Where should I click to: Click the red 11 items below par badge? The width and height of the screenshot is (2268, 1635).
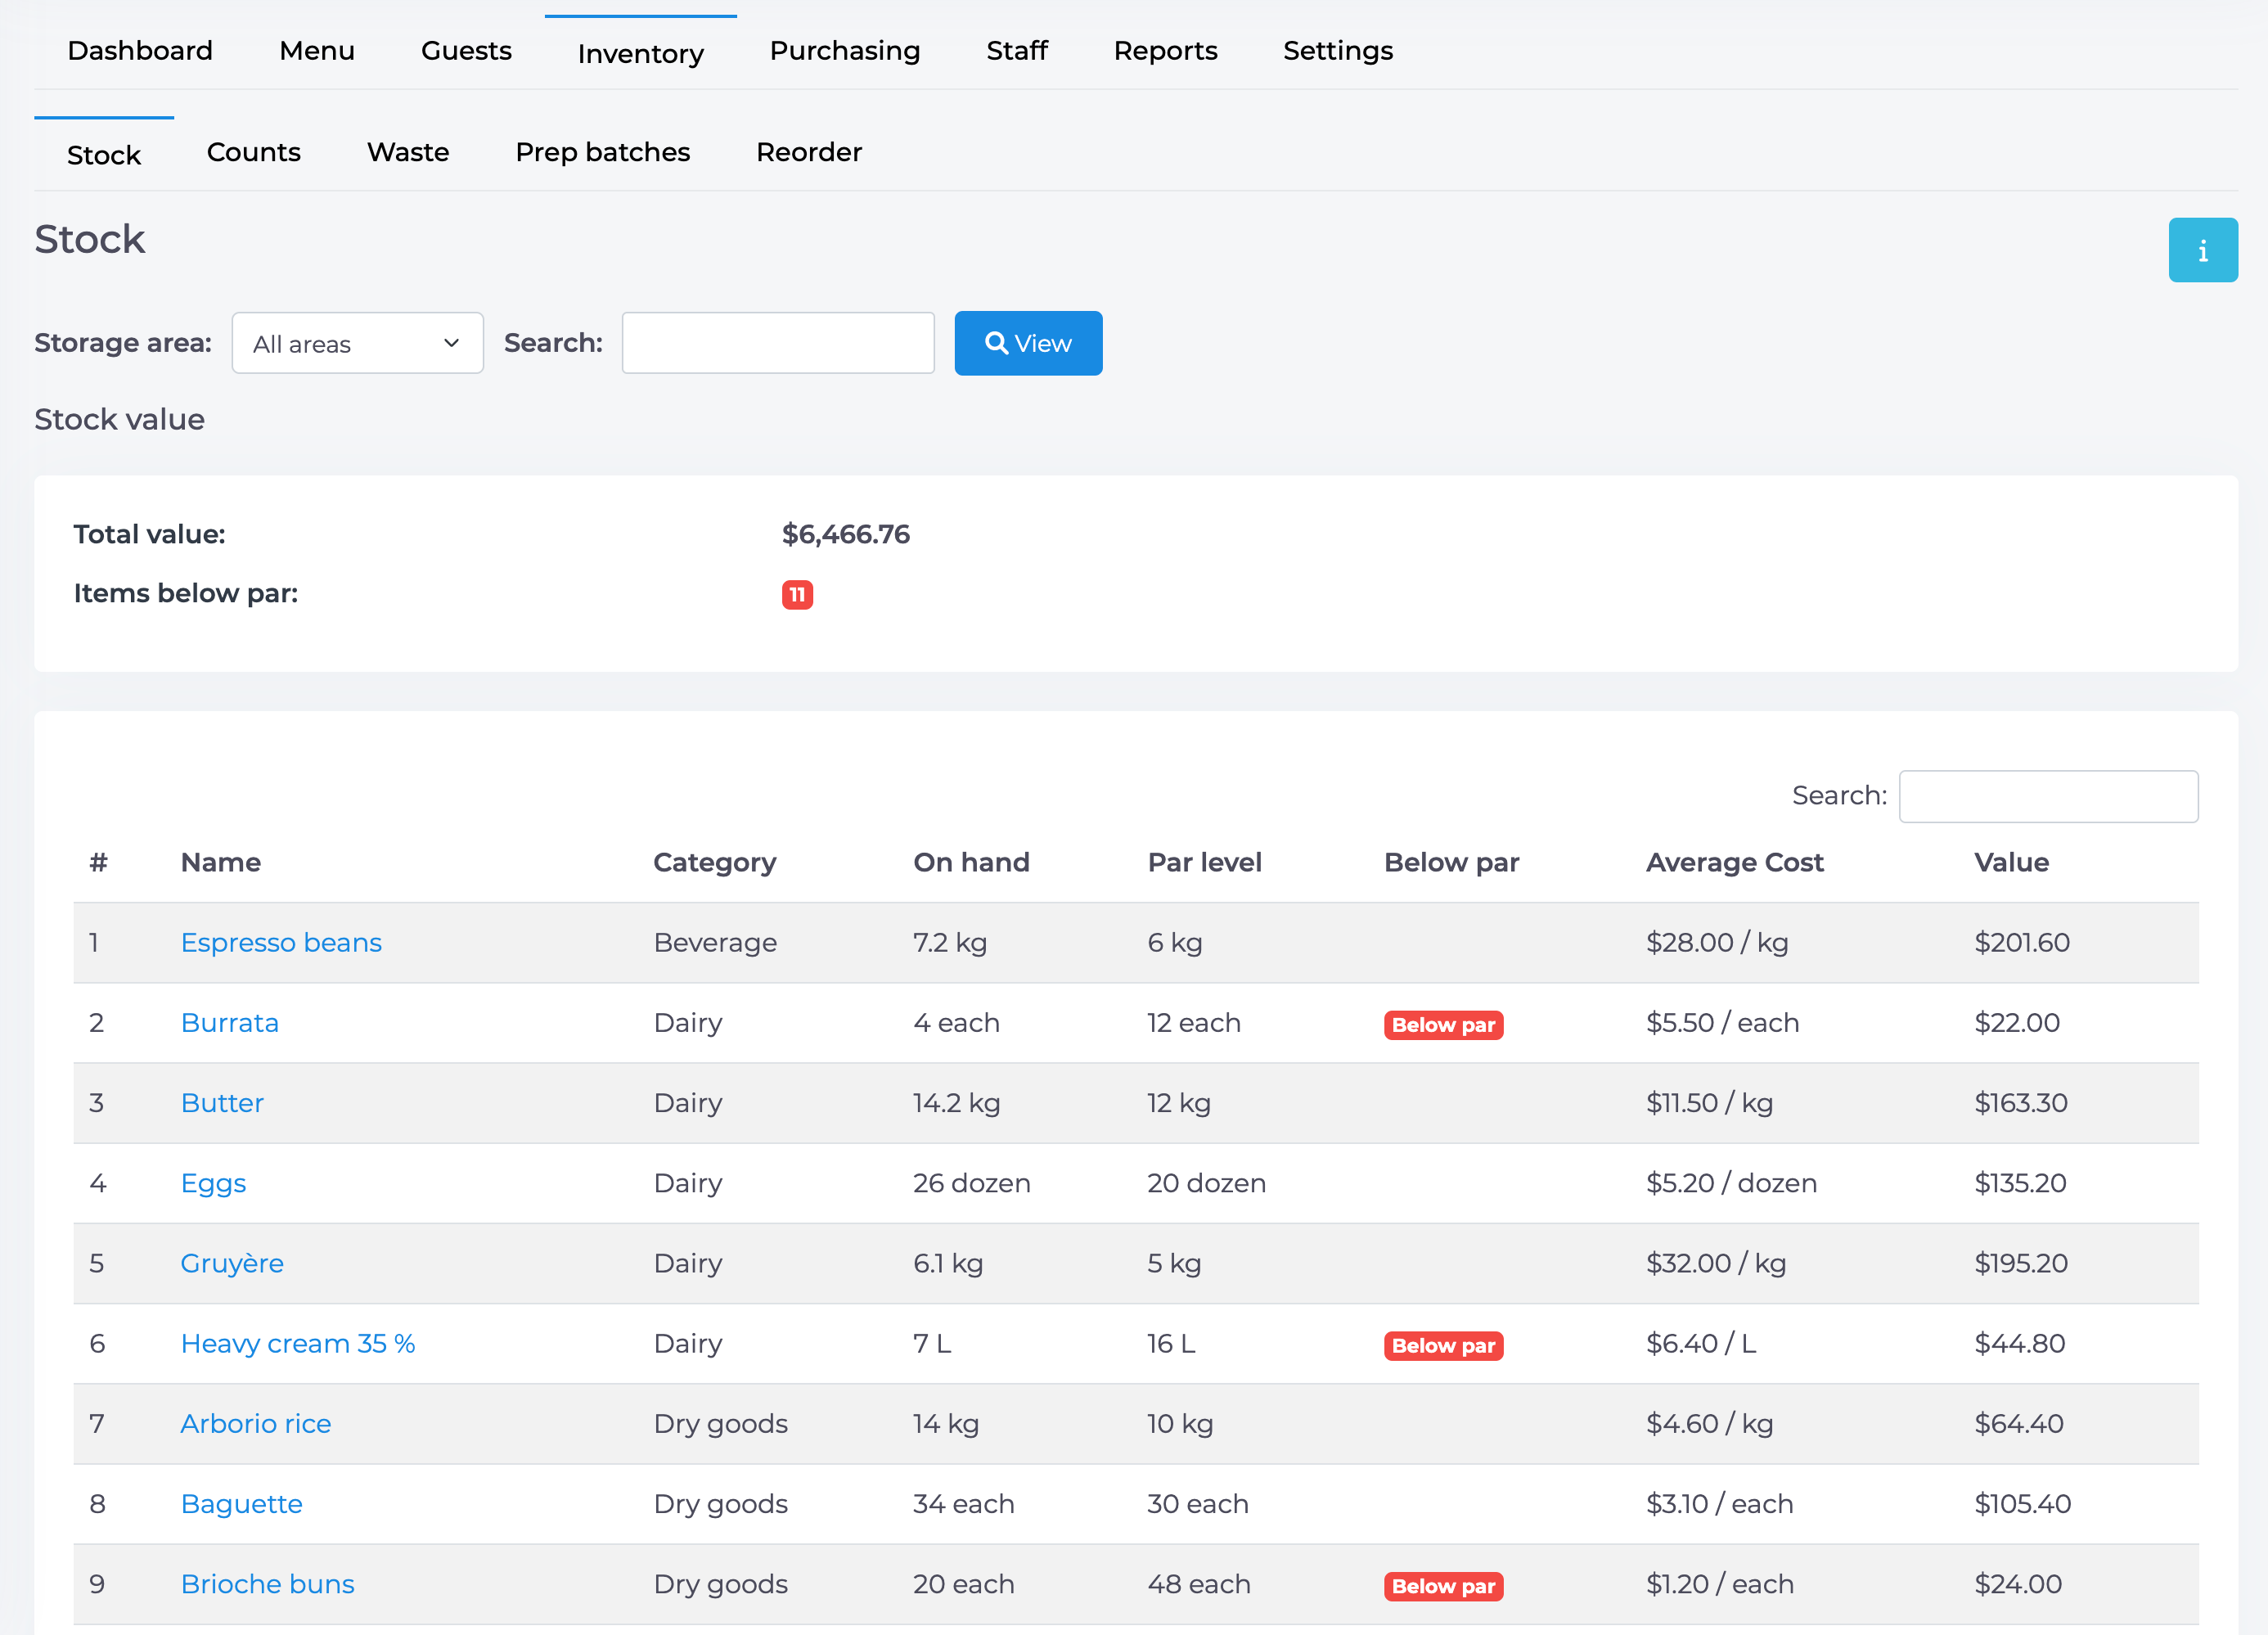tap(797, 594)
